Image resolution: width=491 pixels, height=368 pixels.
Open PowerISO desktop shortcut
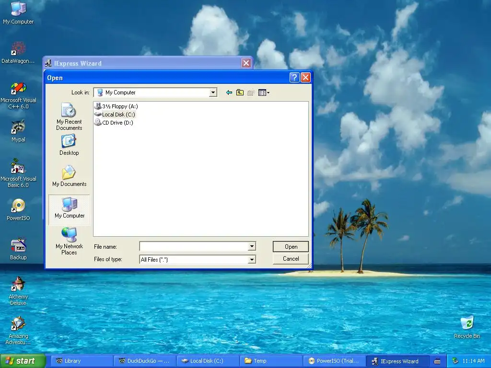click(18, 210)
